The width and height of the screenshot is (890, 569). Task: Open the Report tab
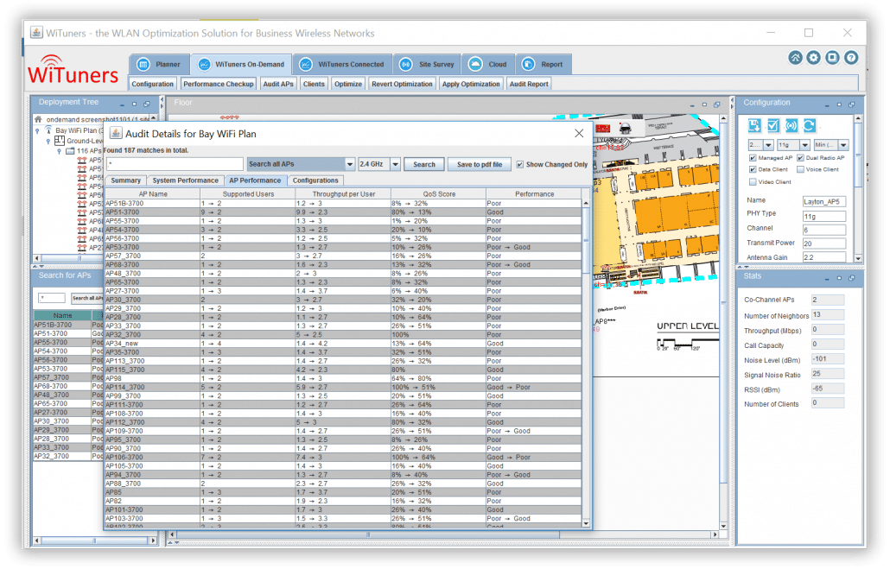(543, 65)
